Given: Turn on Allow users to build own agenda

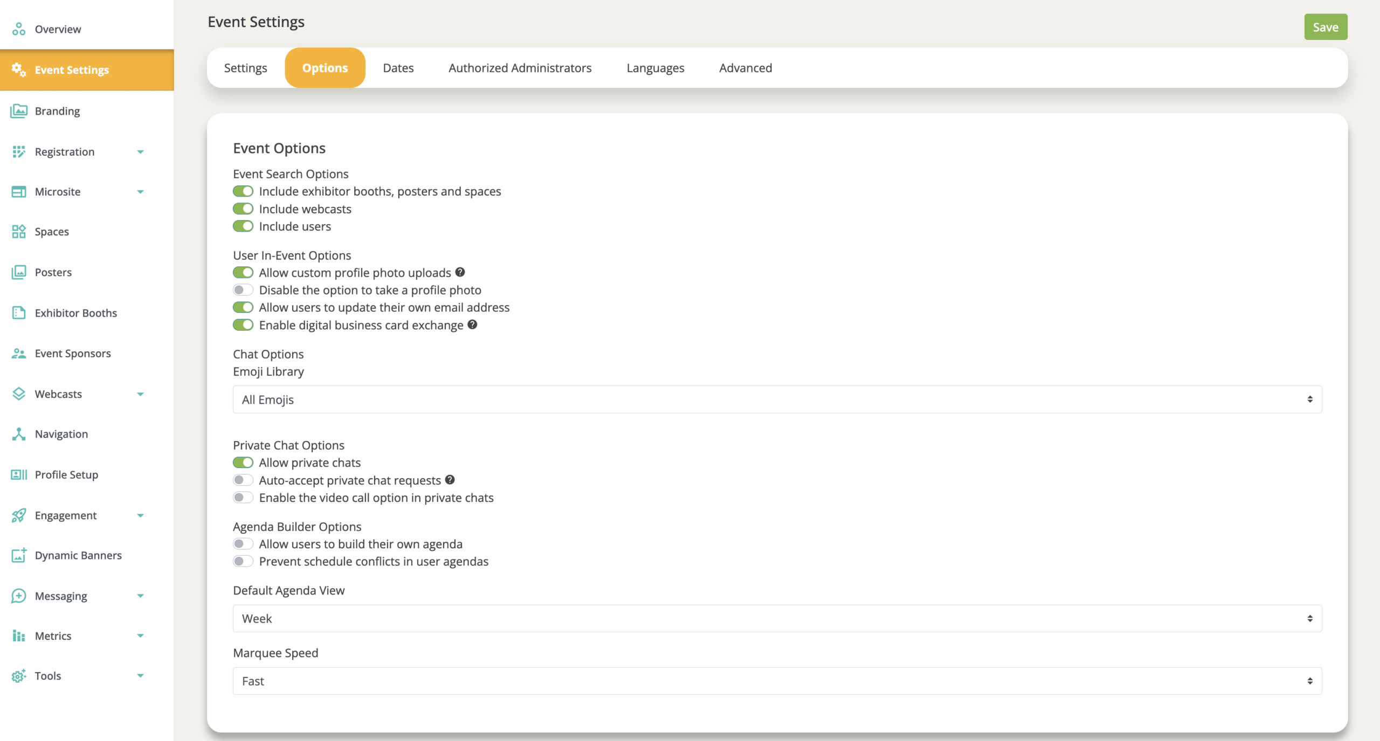Looking at the screenshot, I should click(243, 544).
